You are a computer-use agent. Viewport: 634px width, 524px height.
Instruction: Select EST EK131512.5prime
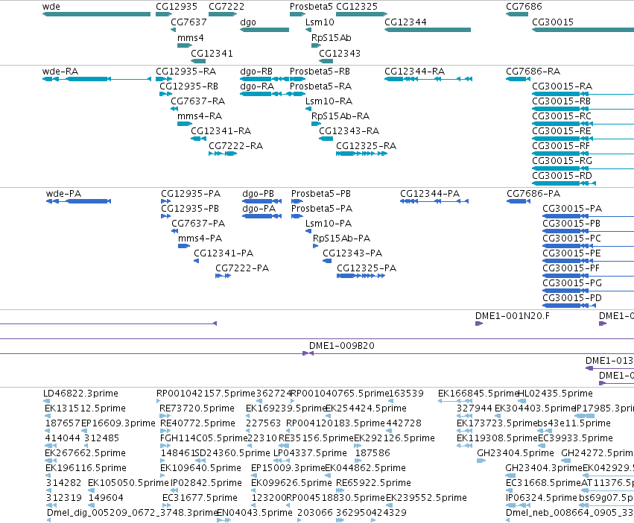(x=48, y=416)
